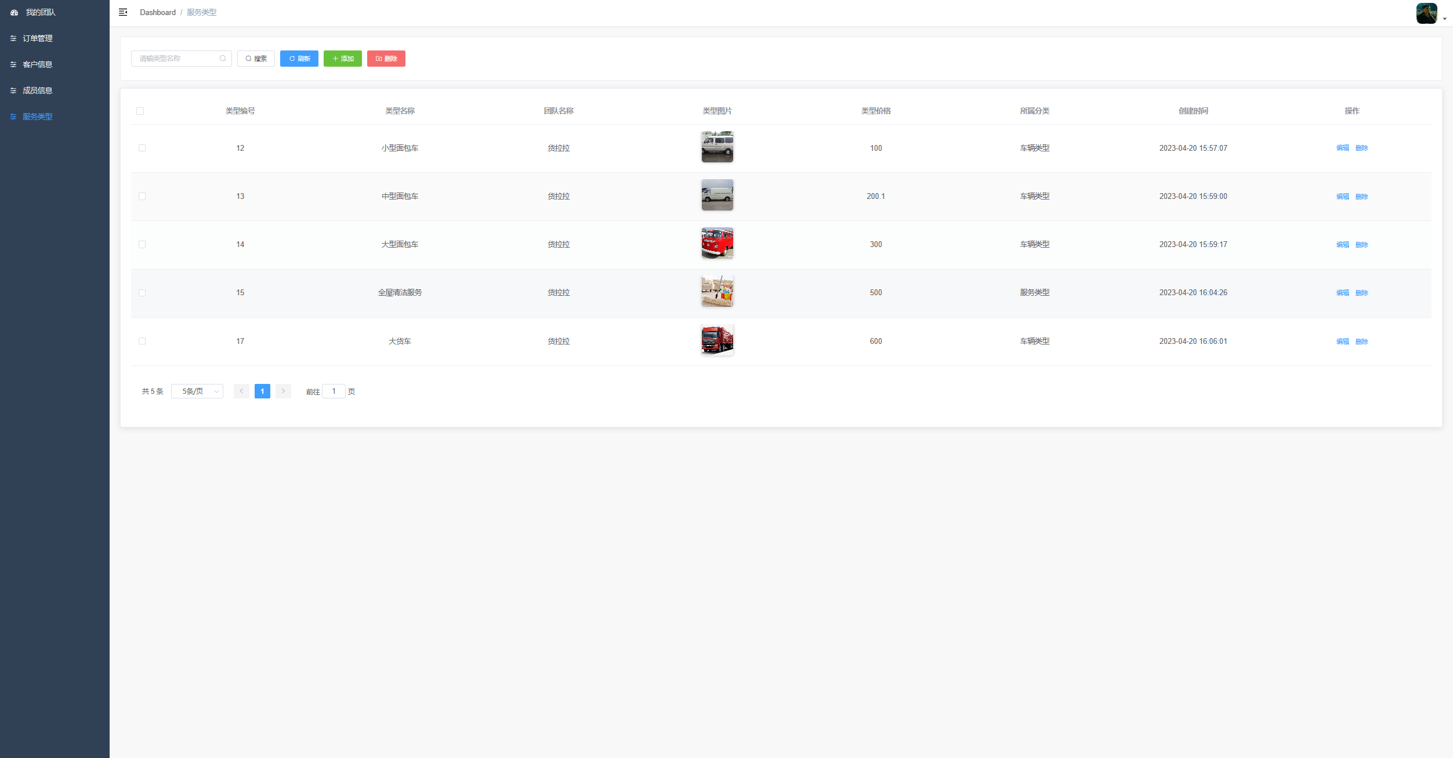Screen dimensions: 1453x758
Task: Open the avatar dropdown caret
Action: click(1444, 19)
